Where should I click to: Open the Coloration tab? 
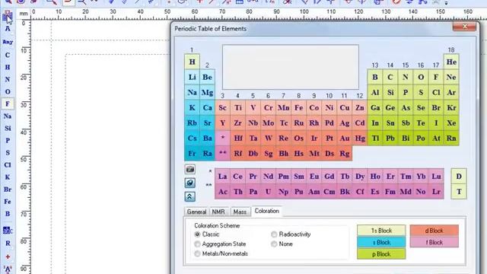click(x=267, y=211)
